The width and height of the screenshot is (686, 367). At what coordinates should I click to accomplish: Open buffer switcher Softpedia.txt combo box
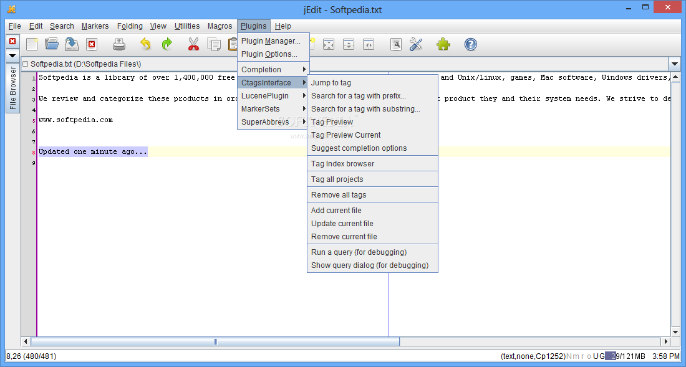[344, 64]
